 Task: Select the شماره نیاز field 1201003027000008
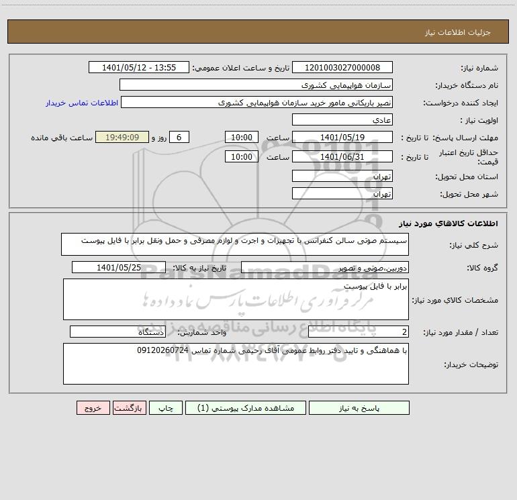342,67
